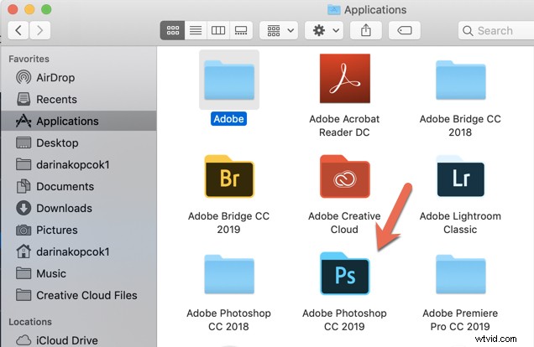Open the Adobe Bridge CC 2019 Br icon
Image resolution: width=534 pixels, height=347 pixels.
click(229, 176)
